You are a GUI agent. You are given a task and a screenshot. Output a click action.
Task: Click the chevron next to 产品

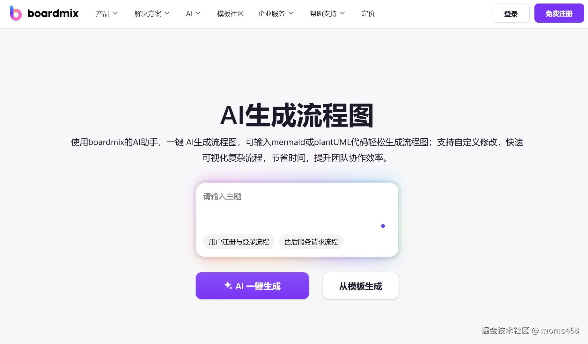[x=115, y=13]
